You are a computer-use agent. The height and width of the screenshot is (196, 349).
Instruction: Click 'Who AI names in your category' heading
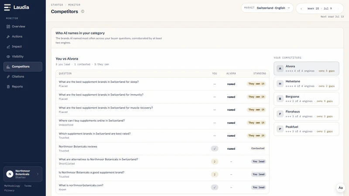click(80, 33)
